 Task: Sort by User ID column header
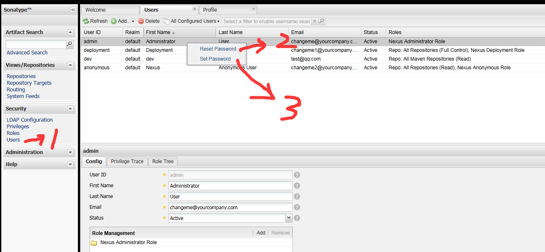(102, 32)
